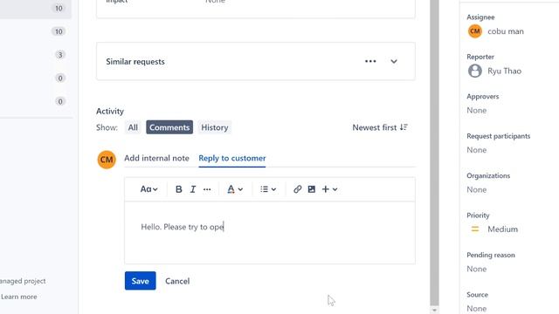Show History in activity
559x314 pixels.
215,127
